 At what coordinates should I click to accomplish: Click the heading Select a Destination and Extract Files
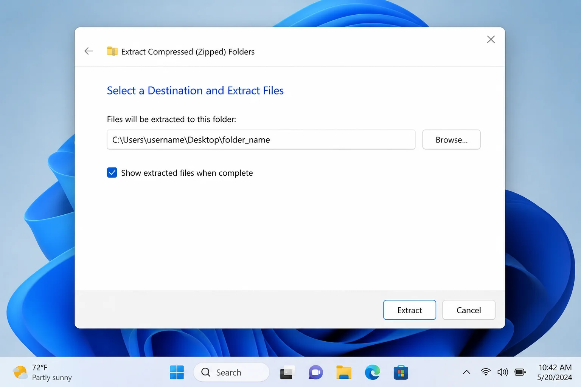(195, 91)
